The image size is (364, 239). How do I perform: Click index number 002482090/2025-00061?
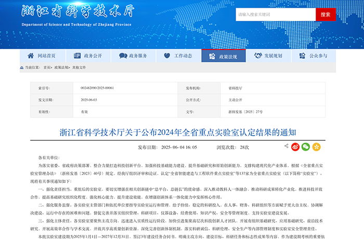point(97,88)
